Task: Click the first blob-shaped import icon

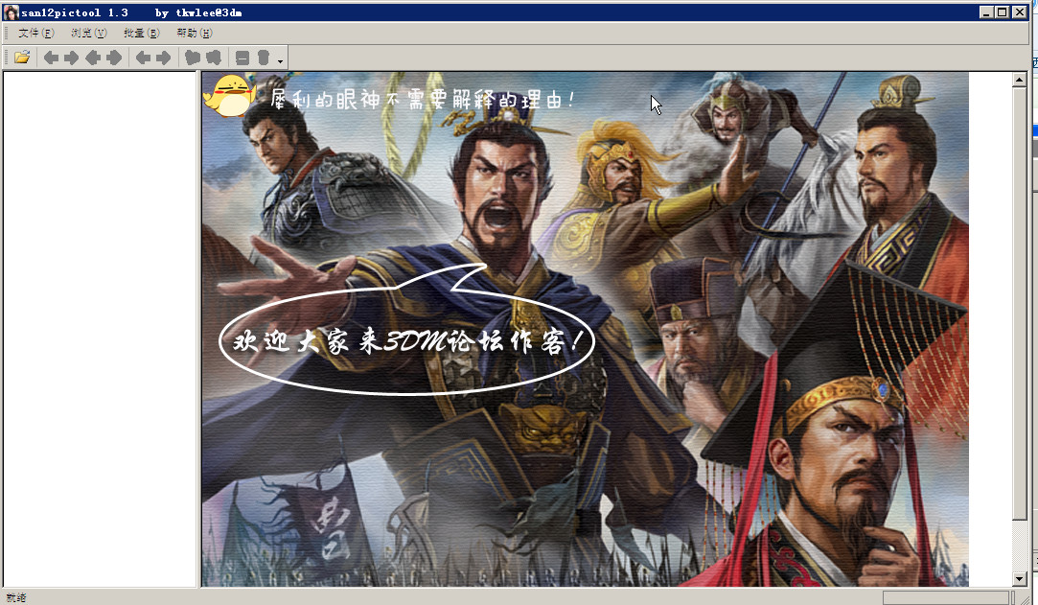Action: tap(193, 58)
